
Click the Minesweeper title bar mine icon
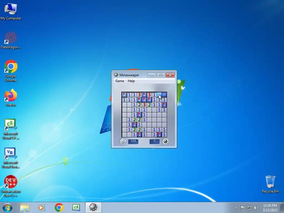pos(116,75)
